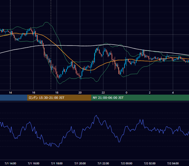This screenshot has height=166, width=189.
Task: Click the 7/1 20:00 date label
Action: tap(80, 163)
